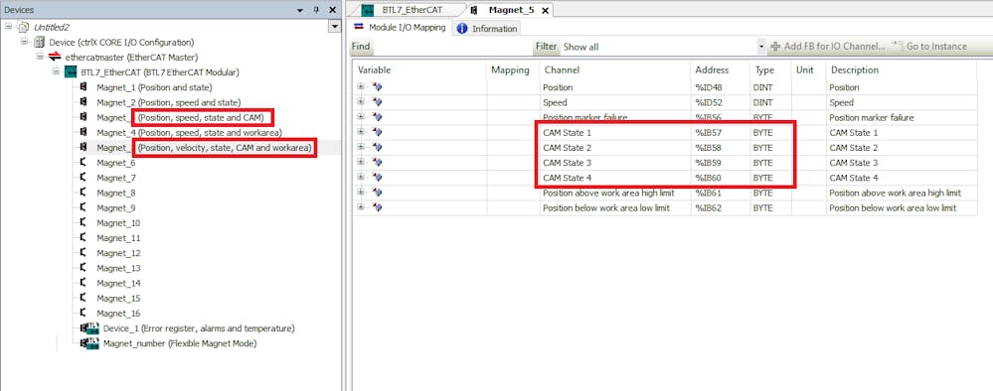
Task: Expand the Speed variable row
Action: (361, 102)
